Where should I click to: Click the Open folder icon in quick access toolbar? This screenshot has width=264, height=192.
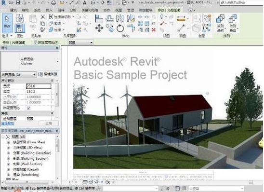[x=11, y=2]
